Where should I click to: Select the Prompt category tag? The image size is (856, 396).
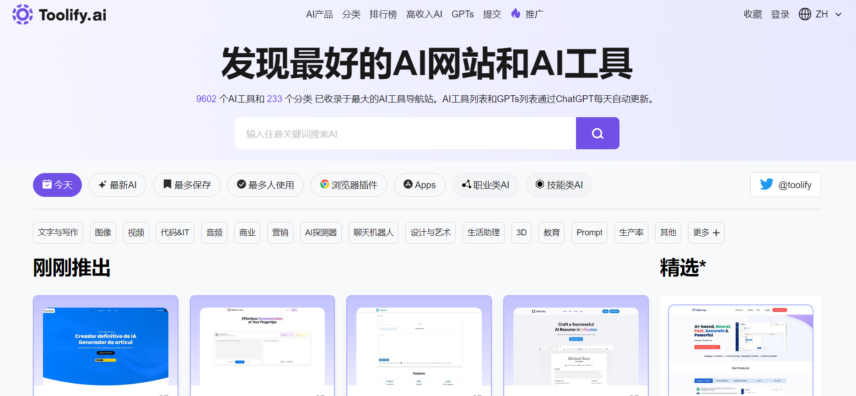pos(589,233)
